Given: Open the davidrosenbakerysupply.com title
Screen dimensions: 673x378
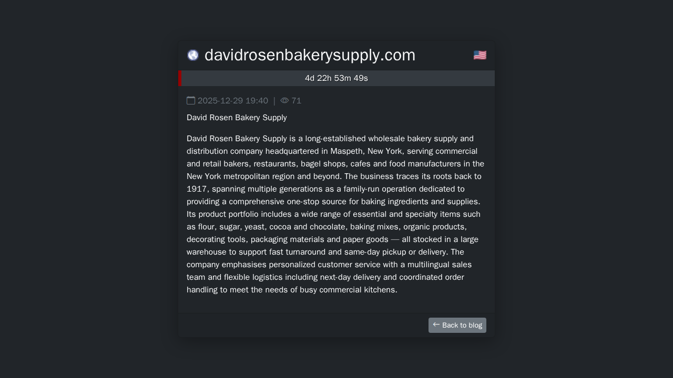Looking at the screenshot, I should click(x=310, y=55).
